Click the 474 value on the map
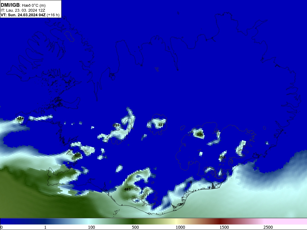307x230 pixels. pos(20,118)
